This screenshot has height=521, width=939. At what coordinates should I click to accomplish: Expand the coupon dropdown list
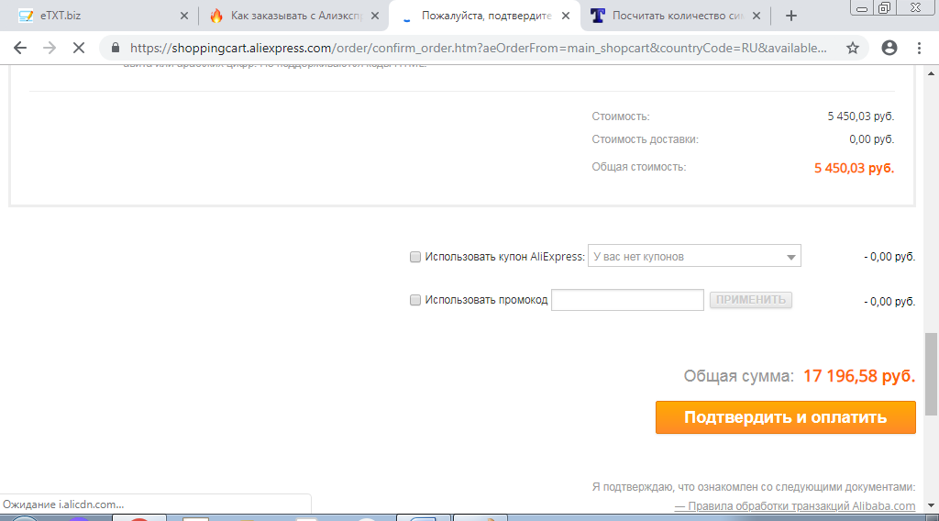tap(790, 257)
